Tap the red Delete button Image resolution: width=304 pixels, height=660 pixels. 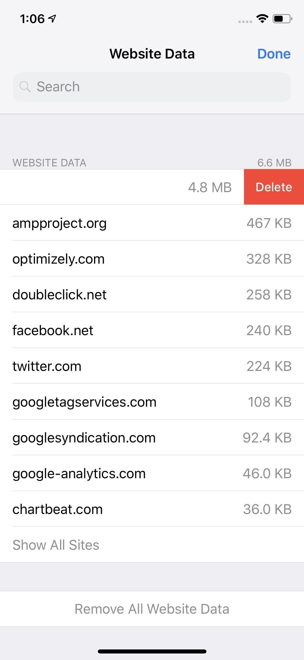[x=274, y=187]
